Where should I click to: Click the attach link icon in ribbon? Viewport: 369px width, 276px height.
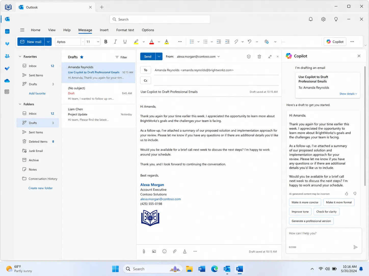(x=236, y=42)
